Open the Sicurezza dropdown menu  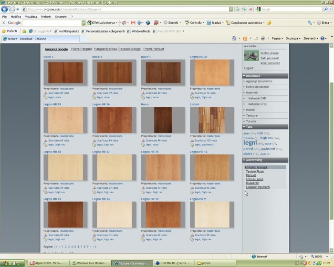(x=293, y=38)
